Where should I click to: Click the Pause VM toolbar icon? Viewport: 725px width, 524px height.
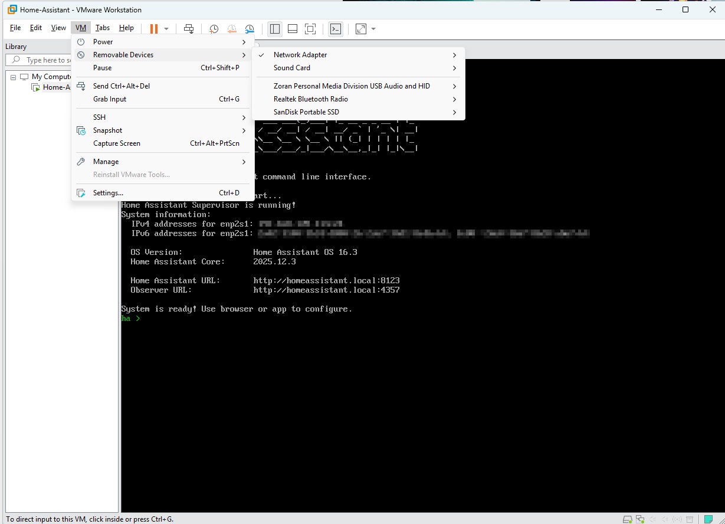pyautogui.click(x=154, y=28)
